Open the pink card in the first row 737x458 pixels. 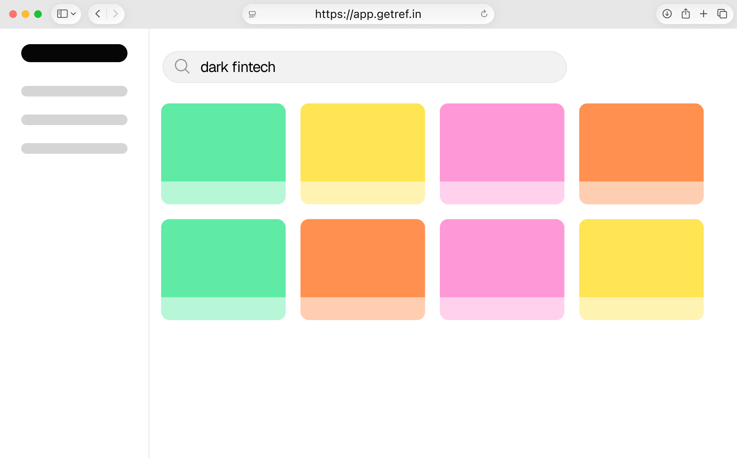502,154
